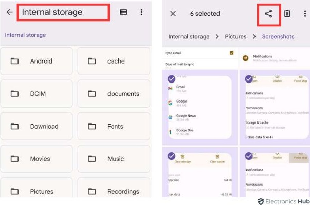Open the Notifications history screenshot thumbnail
Screen dimensions: 310x205
[x=275, y=58]
